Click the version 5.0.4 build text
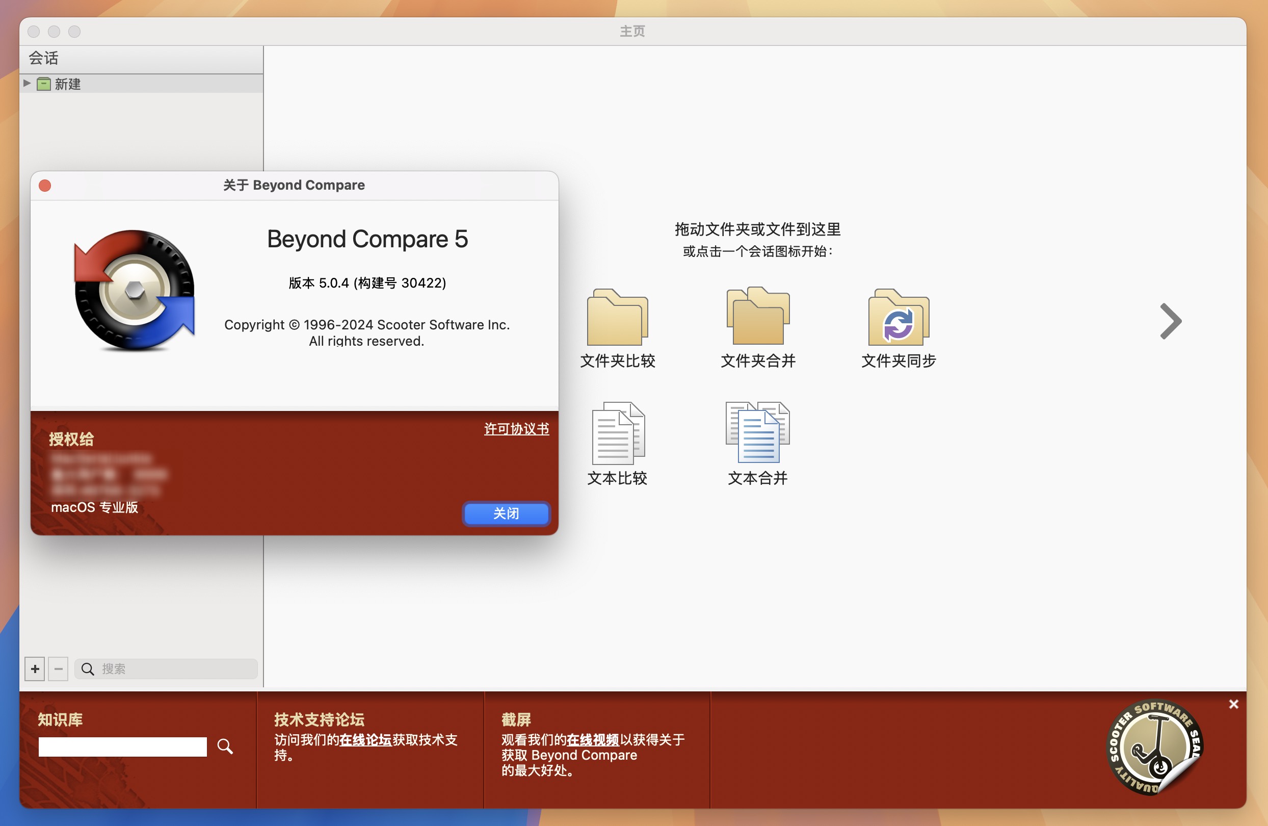 (367, 283)
